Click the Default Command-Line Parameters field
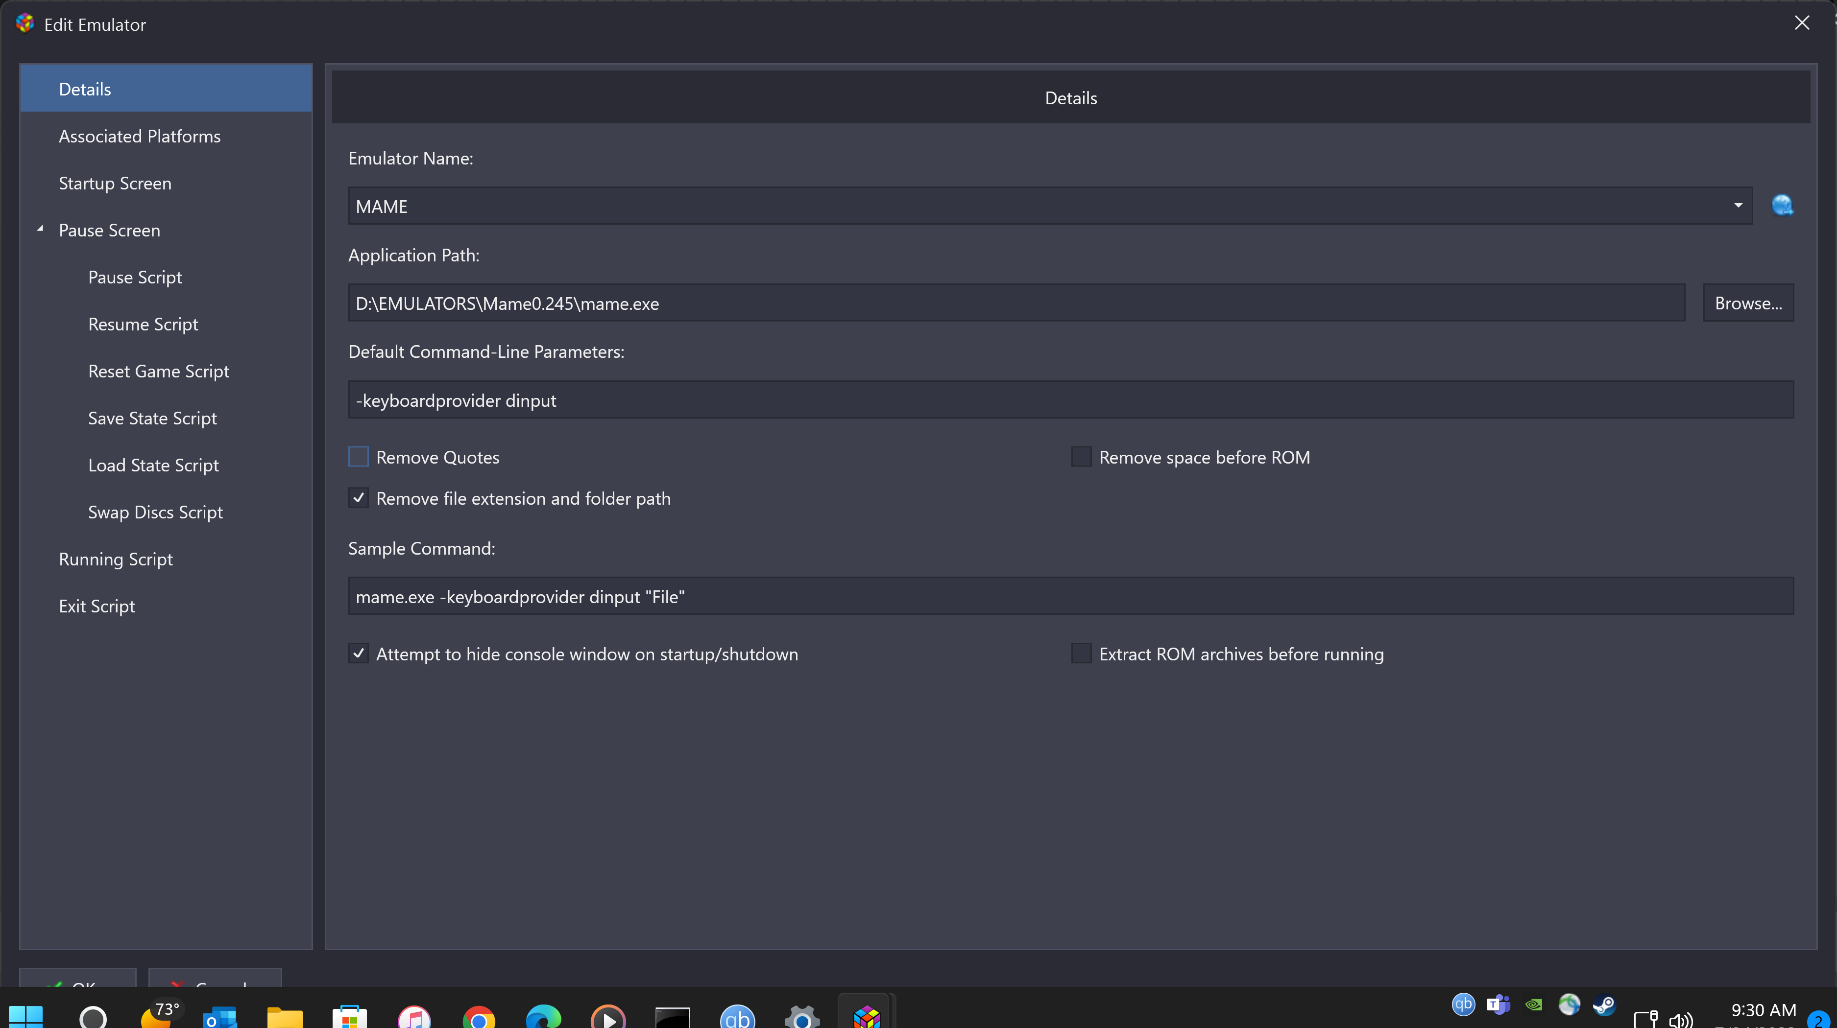The height and width of the screenshot is (1028, 1837). [x=1070, y=399]
